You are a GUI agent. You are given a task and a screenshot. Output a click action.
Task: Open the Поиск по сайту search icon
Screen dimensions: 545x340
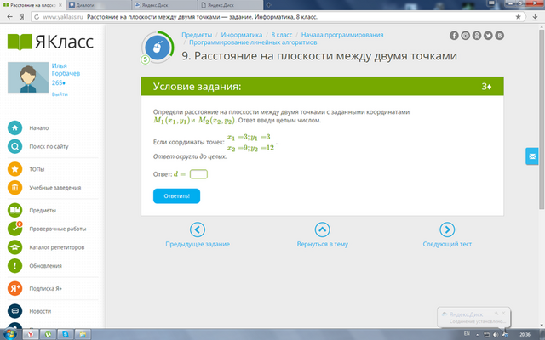pyautogui.click(x=15, y=146)
